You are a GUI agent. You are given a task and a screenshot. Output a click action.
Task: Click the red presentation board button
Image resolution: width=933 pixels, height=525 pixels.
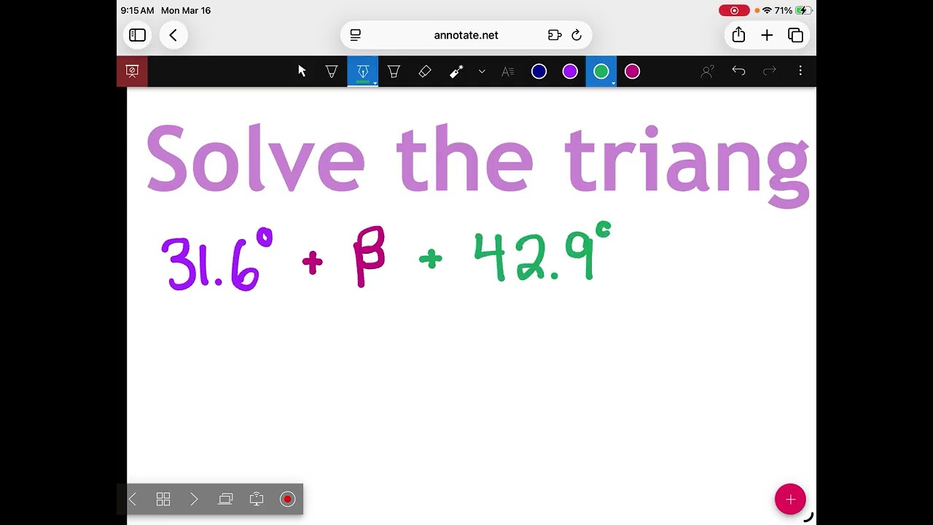pyautogui.click(x=132, y=71)
